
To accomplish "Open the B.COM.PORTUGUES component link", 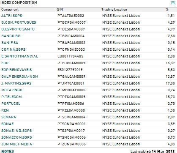I will pos(19,22).
